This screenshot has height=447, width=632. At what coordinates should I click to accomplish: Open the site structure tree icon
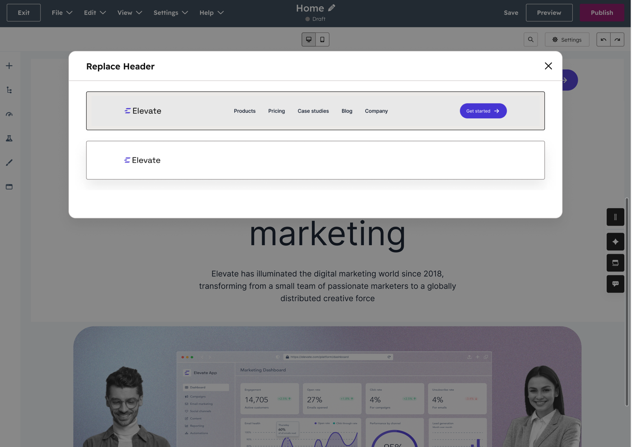point(9,90)
